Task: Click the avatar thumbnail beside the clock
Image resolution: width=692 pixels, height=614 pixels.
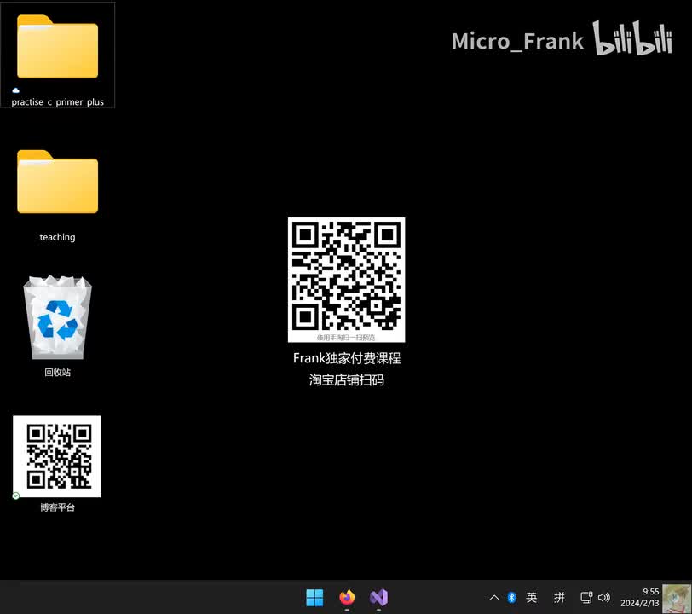Action: pyautogui.click(x=677, y=599)
